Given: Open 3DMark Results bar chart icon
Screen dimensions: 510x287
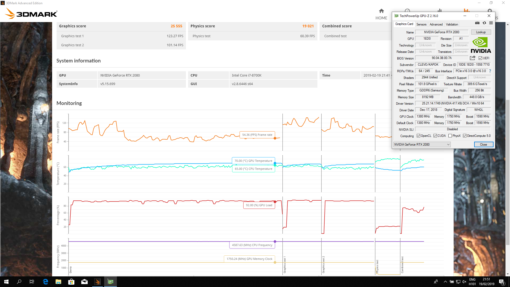Looking at the screenshot, I should coord(466,10).
